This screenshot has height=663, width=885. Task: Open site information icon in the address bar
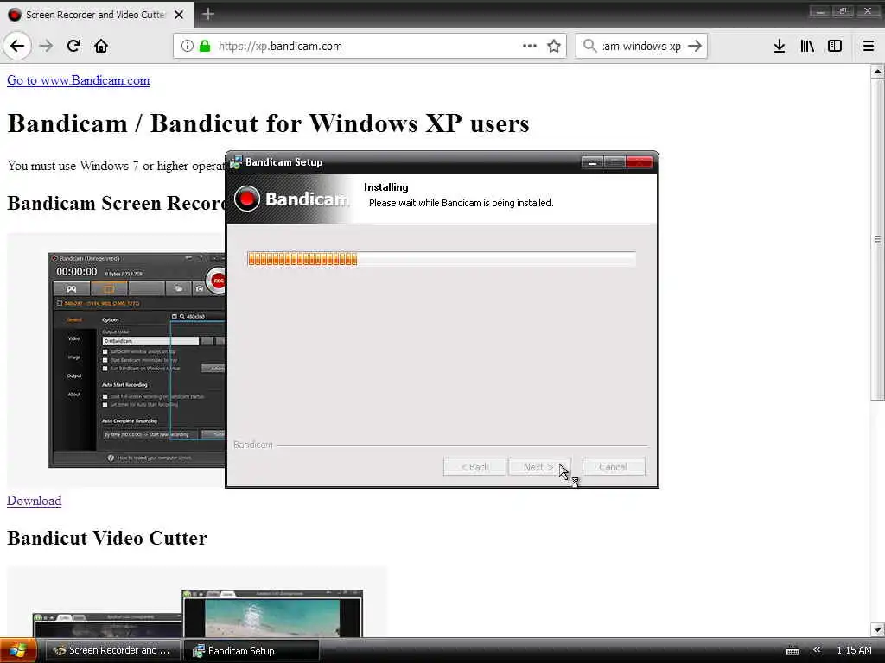[188, 46]
